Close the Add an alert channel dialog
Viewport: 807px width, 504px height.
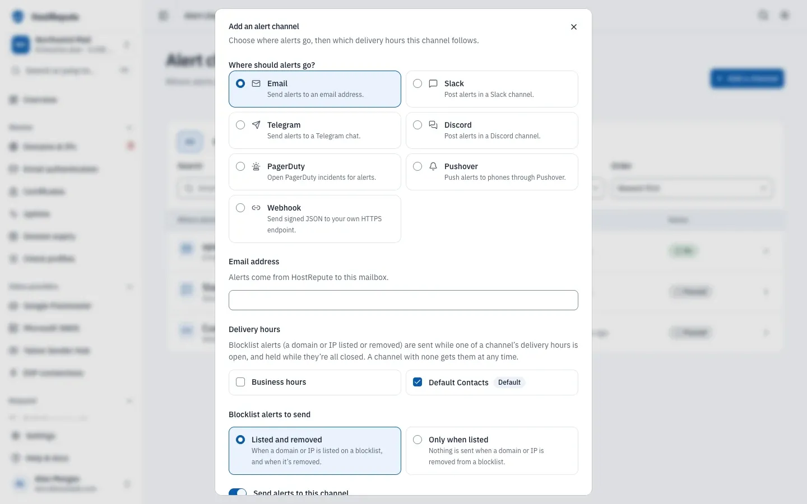click(x=573, y=27)
